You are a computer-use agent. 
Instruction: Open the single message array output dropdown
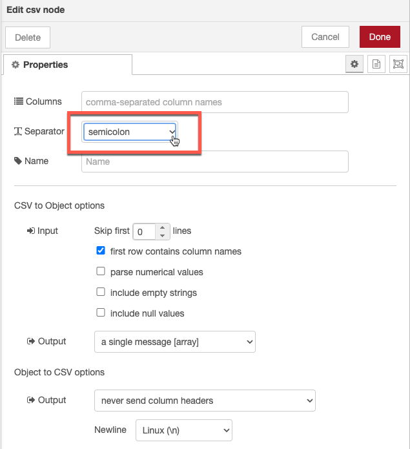pyautogui.click(x=175, y=342)
